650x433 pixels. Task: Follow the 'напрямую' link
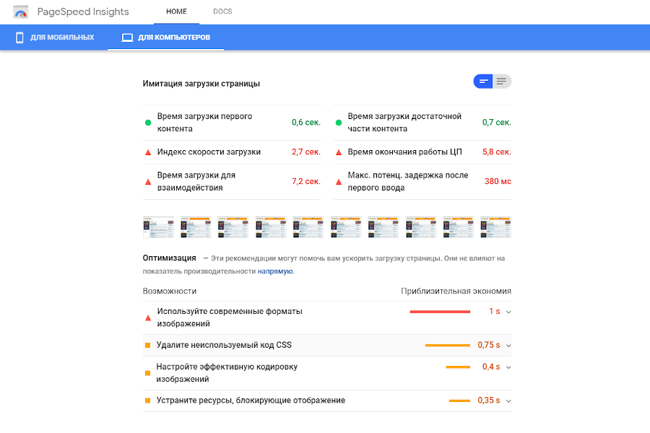click(275, 271)
